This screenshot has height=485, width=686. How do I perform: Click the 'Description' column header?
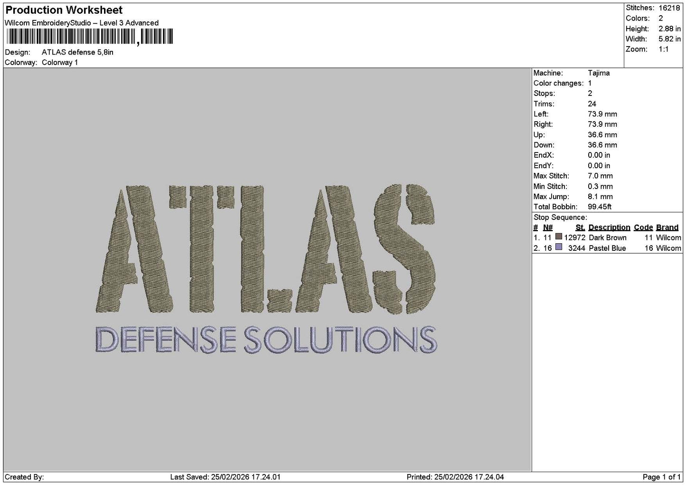[609, 228]
